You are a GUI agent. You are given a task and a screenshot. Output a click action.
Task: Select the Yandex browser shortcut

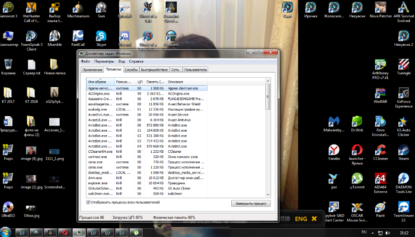click(334, 151)
